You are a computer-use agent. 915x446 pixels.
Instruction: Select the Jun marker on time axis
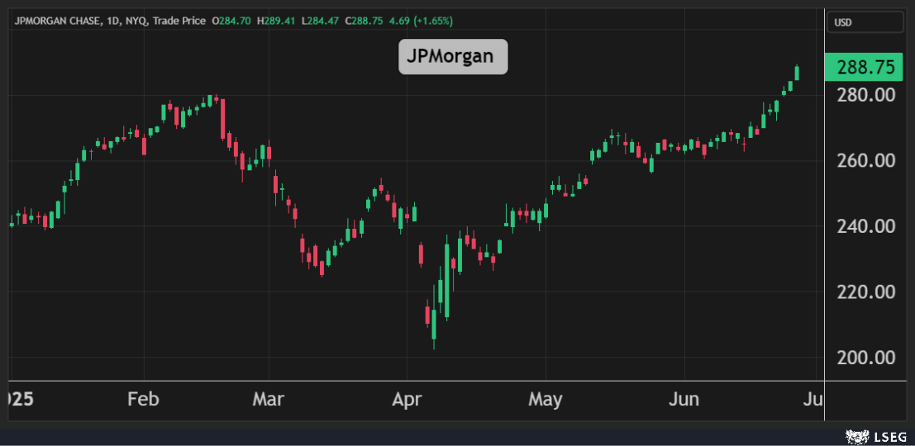pos(684,400)
